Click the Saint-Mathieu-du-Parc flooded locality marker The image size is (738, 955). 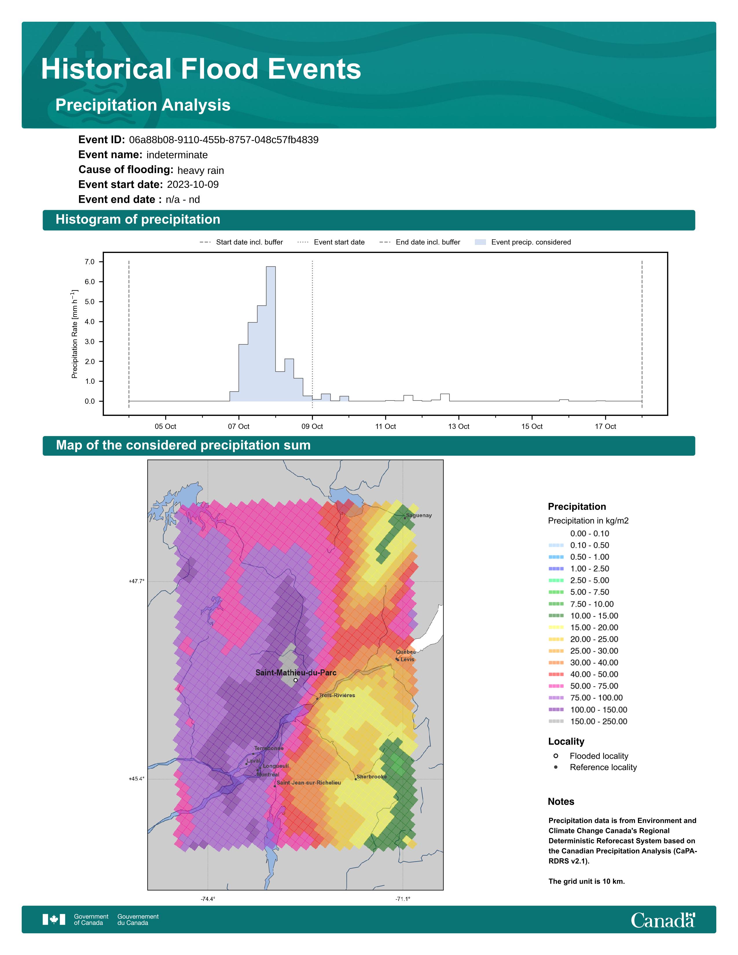tap(295, 680)
